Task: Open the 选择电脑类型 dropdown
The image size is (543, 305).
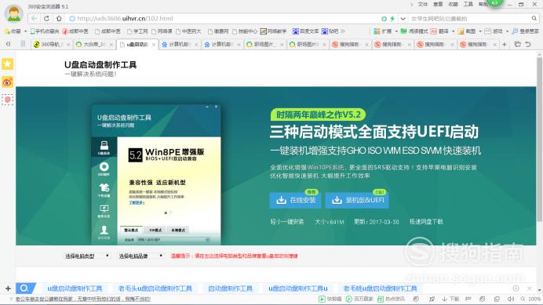Action: 87,256
